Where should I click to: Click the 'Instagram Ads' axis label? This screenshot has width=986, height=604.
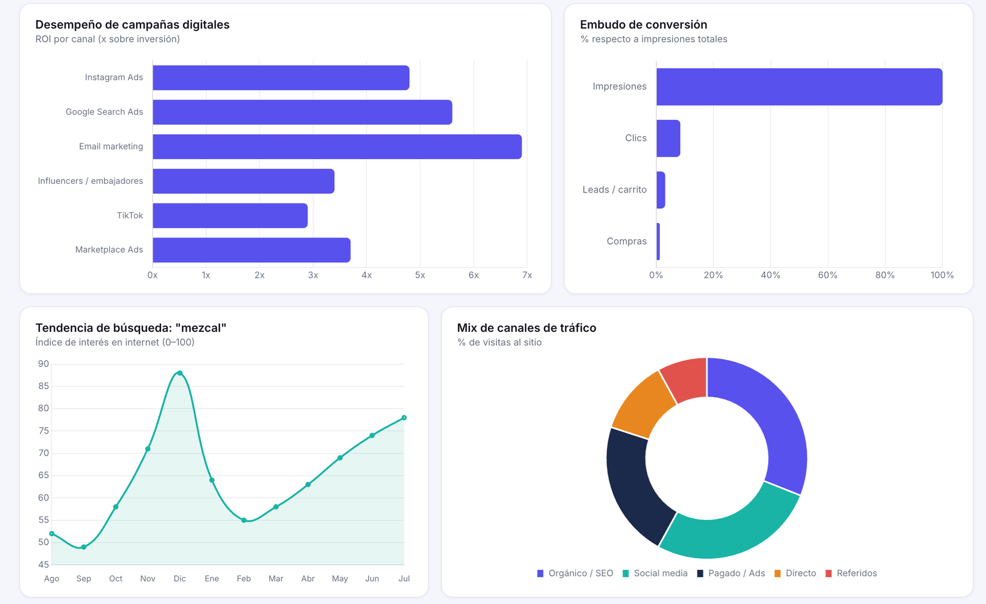tap(114, 78)
